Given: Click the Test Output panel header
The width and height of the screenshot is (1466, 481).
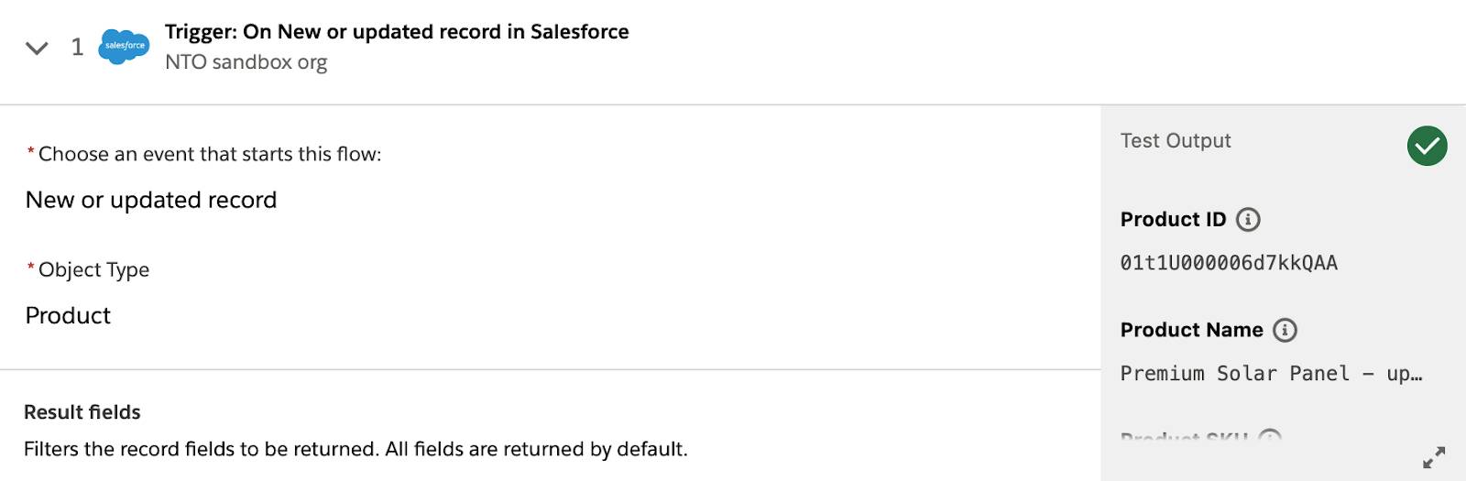Looking at the screenshot, I should (1176, 141).
